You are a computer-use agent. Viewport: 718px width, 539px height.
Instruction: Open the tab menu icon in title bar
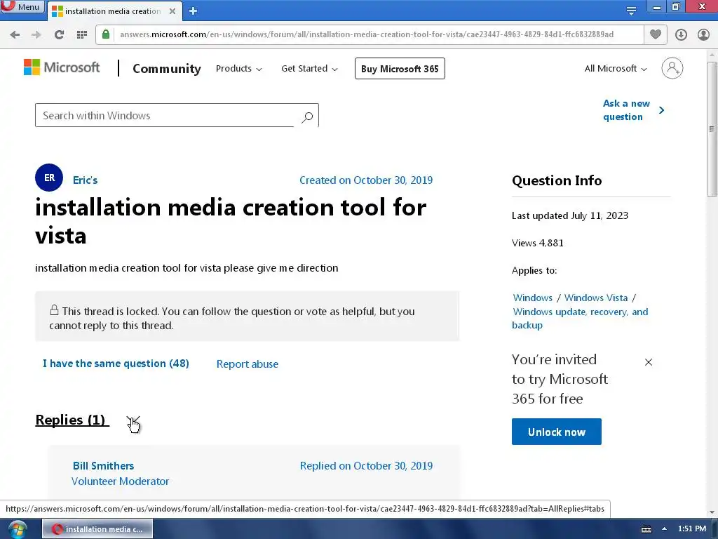tap(632, 11)
